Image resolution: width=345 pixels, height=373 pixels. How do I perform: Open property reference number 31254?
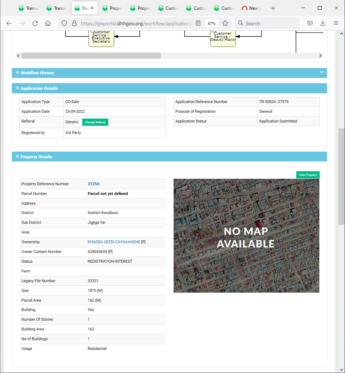(x=93, y=184)
